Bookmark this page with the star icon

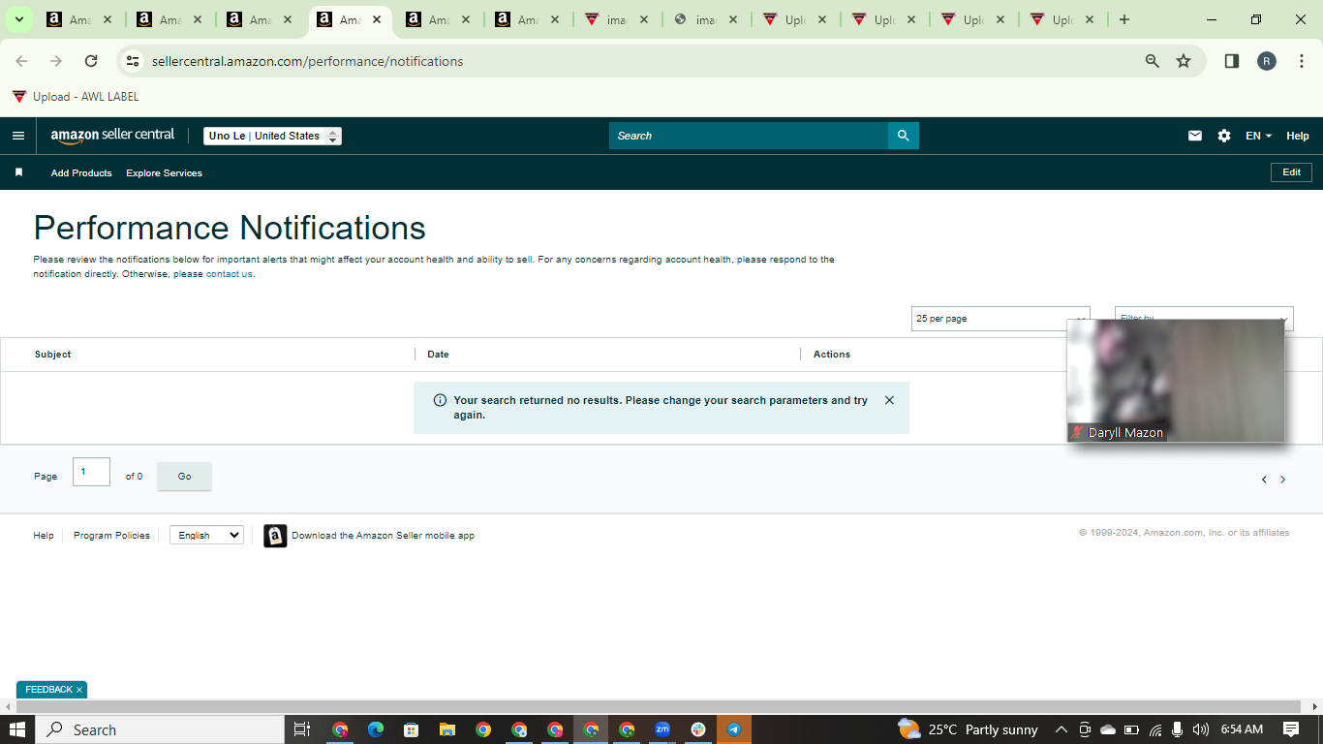tap(1184, 61)
